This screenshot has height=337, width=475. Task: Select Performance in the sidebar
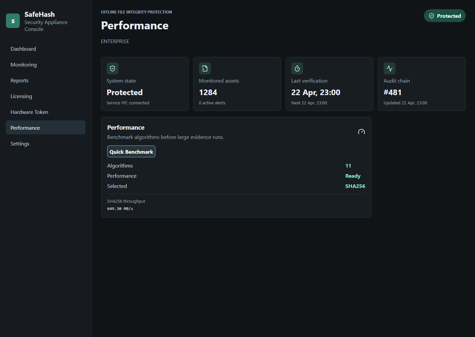click(x=25, y=128)
